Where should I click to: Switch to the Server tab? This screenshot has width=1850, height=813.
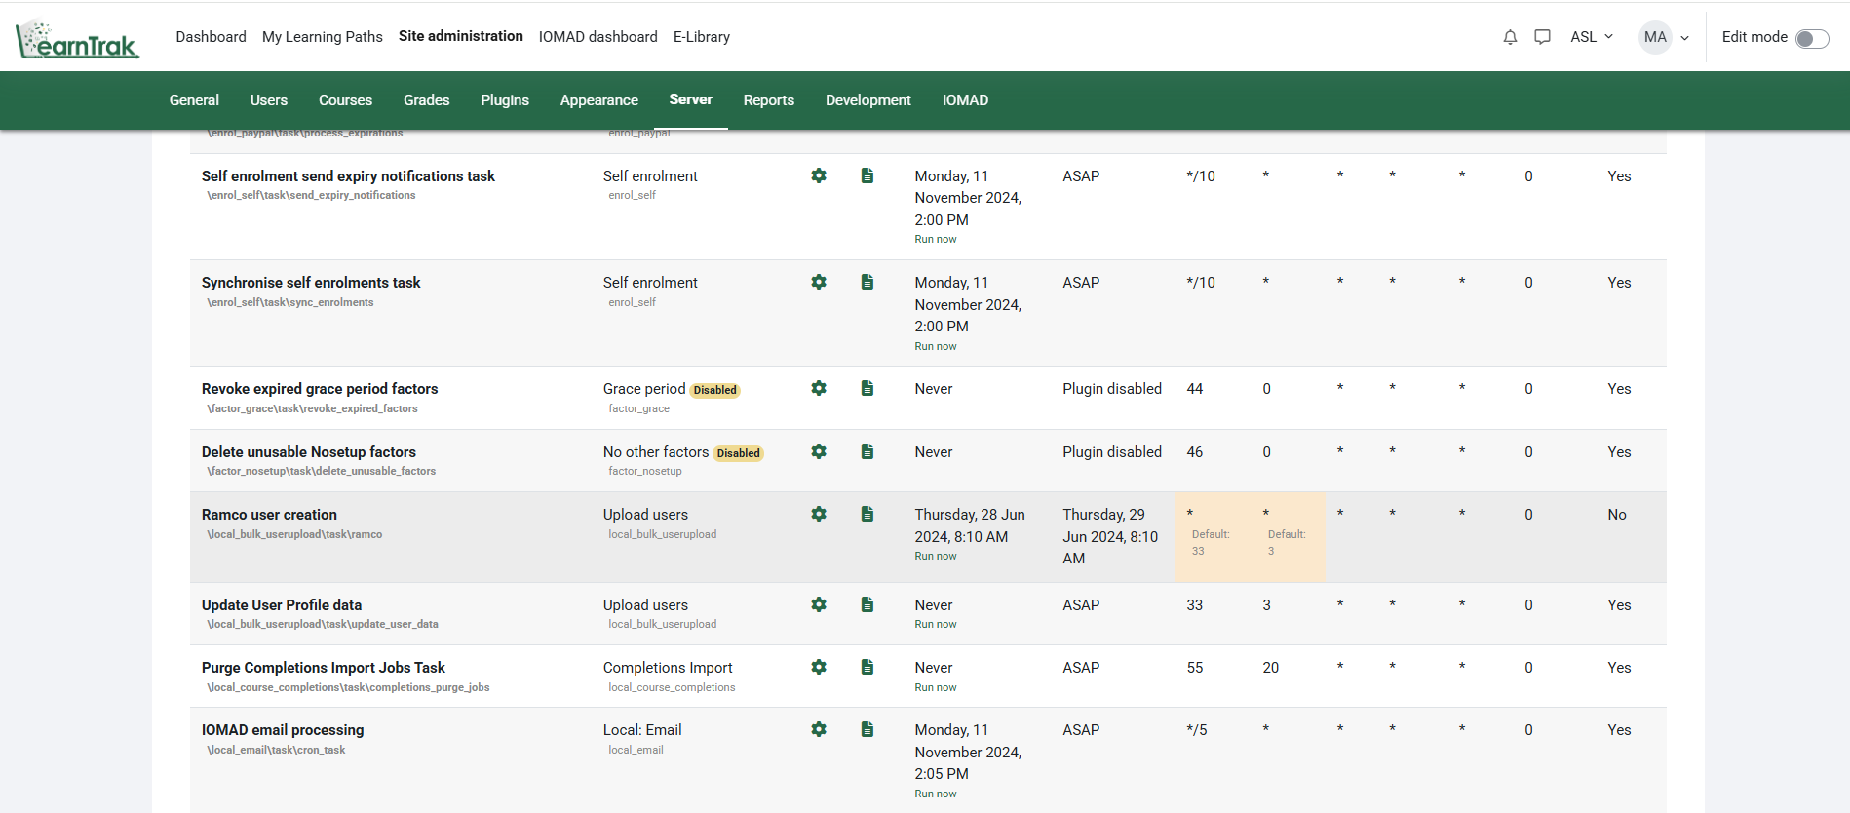tap(691, 99)
